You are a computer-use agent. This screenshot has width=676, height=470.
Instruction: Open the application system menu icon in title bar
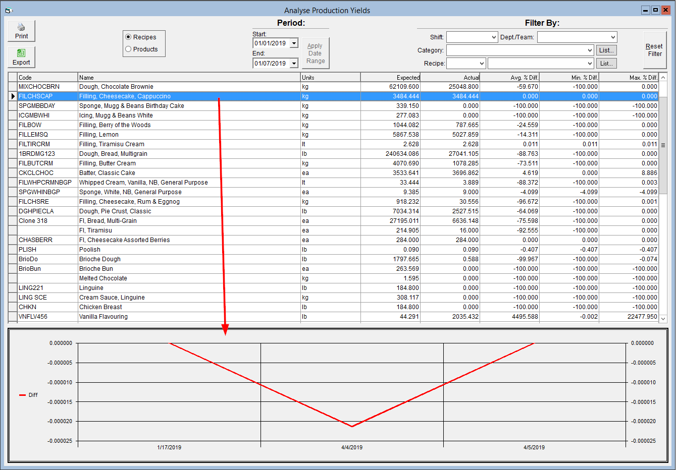[8, 10]
